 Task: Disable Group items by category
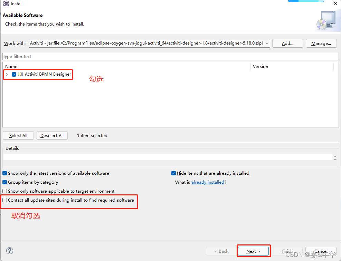tap(5, 182)
